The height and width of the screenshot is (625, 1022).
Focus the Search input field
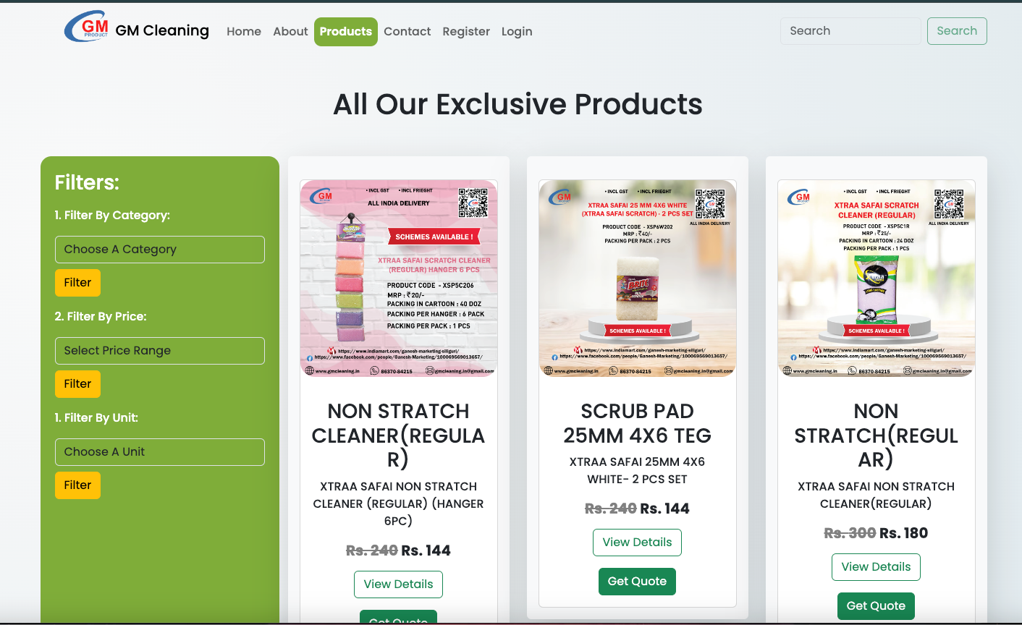[850, 31]
